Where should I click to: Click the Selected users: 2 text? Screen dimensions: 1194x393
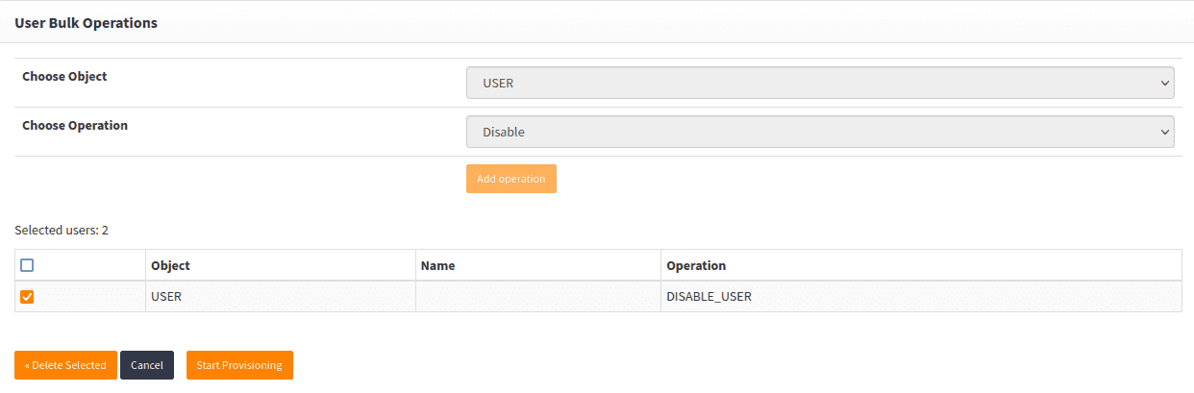(62, 231)
